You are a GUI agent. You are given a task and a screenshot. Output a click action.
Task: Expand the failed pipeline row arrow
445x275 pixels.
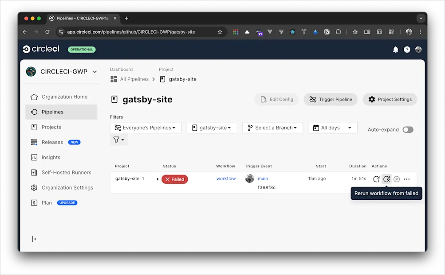158,179
